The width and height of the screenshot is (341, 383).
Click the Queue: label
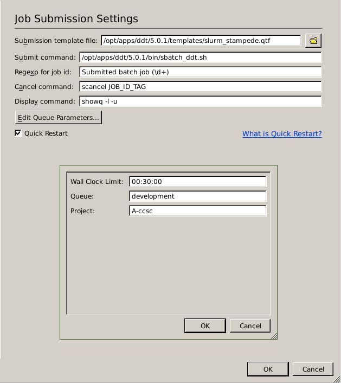pyautogui.click(x=82, y=196)
